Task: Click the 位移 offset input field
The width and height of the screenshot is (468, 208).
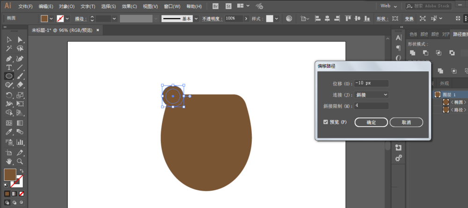Action: (x=371, y=83)
